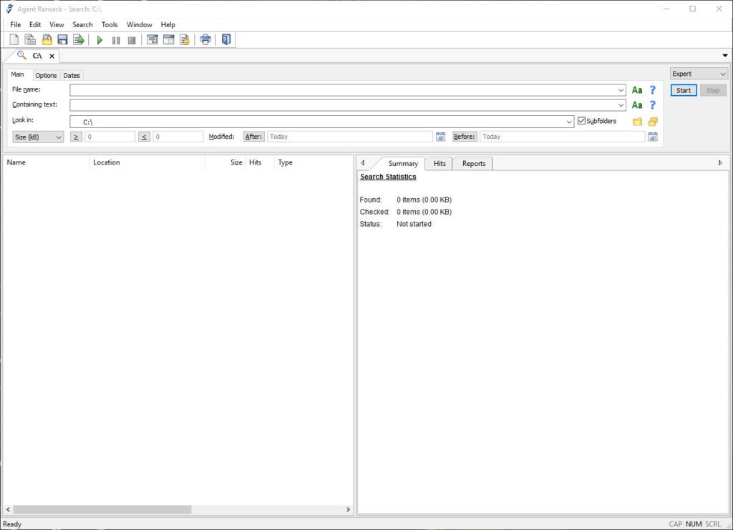
Task: Expand the Look in location dropdown
Action: point(569,122)
